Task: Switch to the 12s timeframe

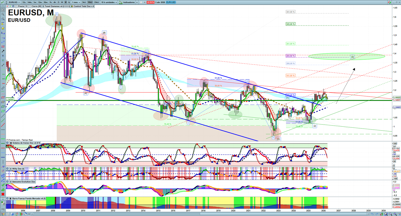Action: click(x=24, y=2)
